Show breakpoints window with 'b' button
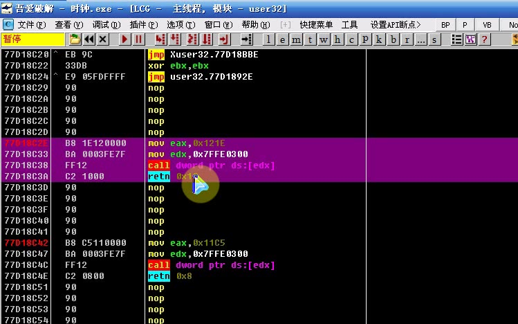Viewport: 518px width, 324px height. (x=393, y=39)
